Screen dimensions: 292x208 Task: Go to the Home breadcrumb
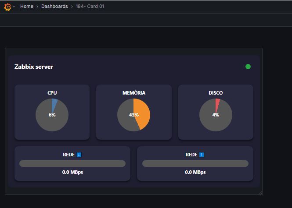[27, 6]
